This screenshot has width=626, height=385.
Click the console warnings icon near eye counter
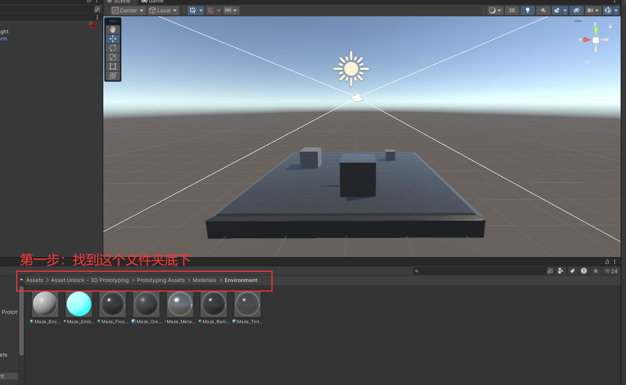coord(584,271)
